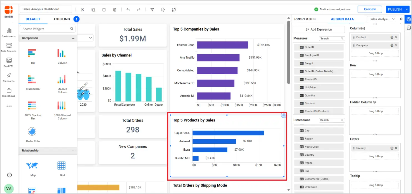
Task: Open the Sales_Analysi... data source dropdown
Action: pos(381,19)
